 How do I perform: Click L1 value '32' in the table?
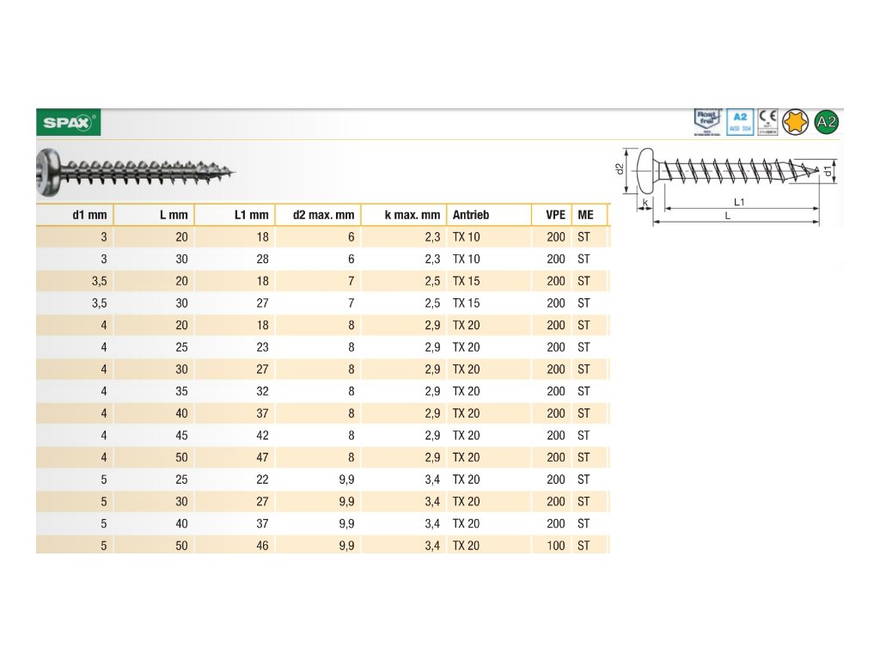[263, 391]
